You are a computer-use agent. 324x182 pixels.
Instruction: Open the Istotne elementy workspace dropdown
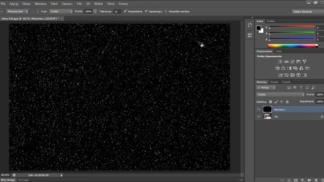[x=308, y=12]
